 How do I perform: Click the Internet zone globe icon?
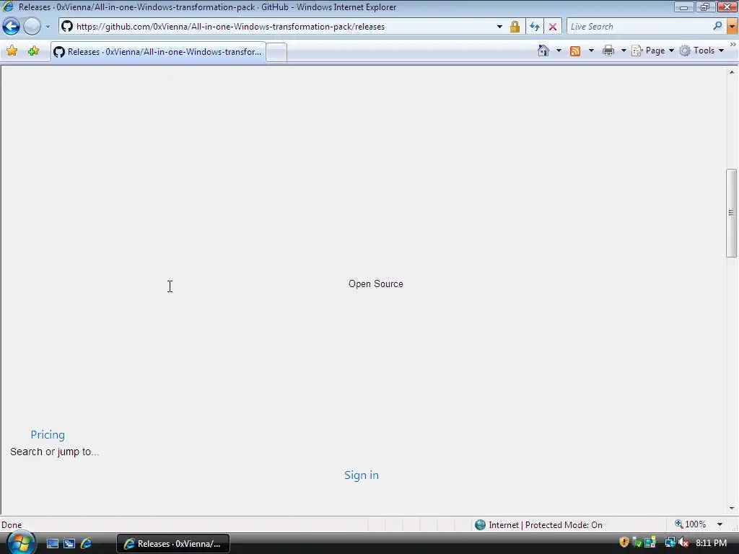480,525
